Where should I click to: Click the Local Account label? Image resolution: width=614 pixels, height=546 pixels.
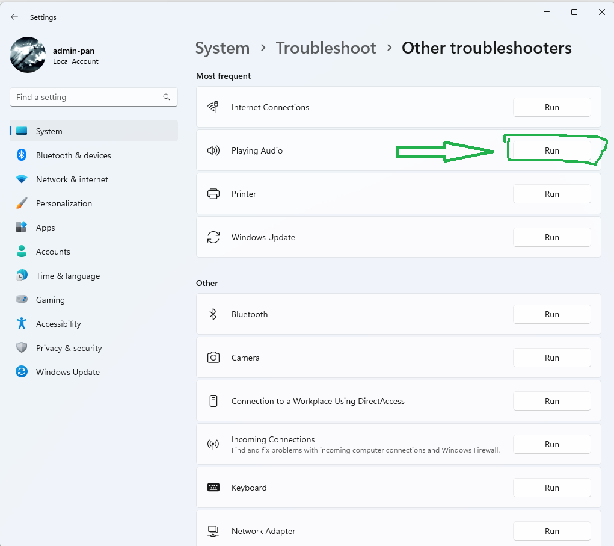coord(76,61)
